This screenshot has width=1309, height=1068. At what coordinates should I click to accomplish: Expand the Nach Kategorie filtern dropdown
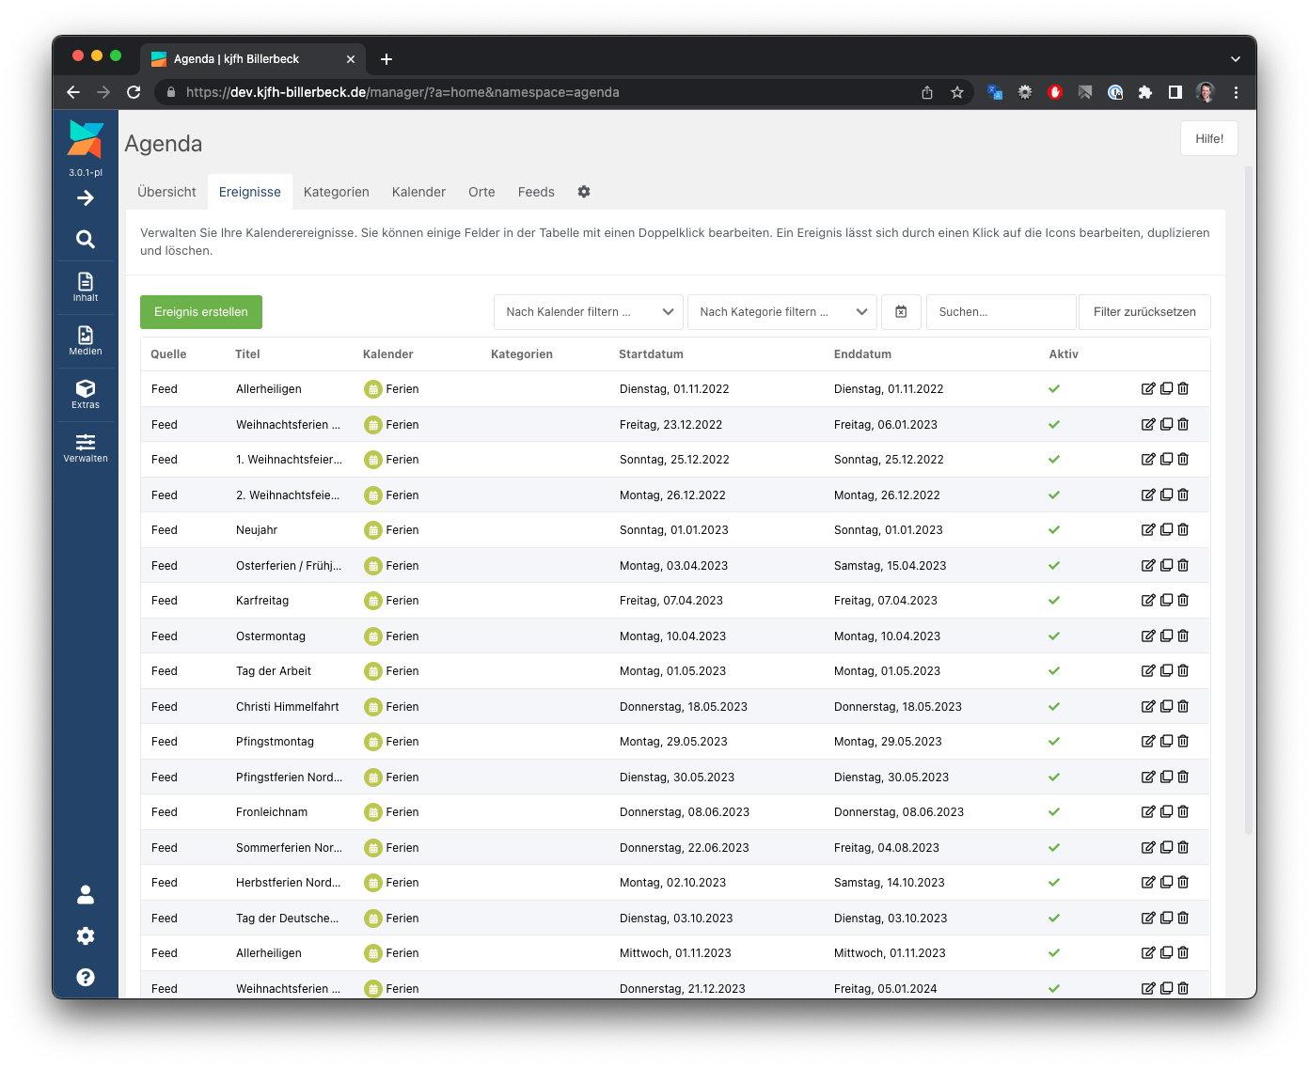point(781,312)
